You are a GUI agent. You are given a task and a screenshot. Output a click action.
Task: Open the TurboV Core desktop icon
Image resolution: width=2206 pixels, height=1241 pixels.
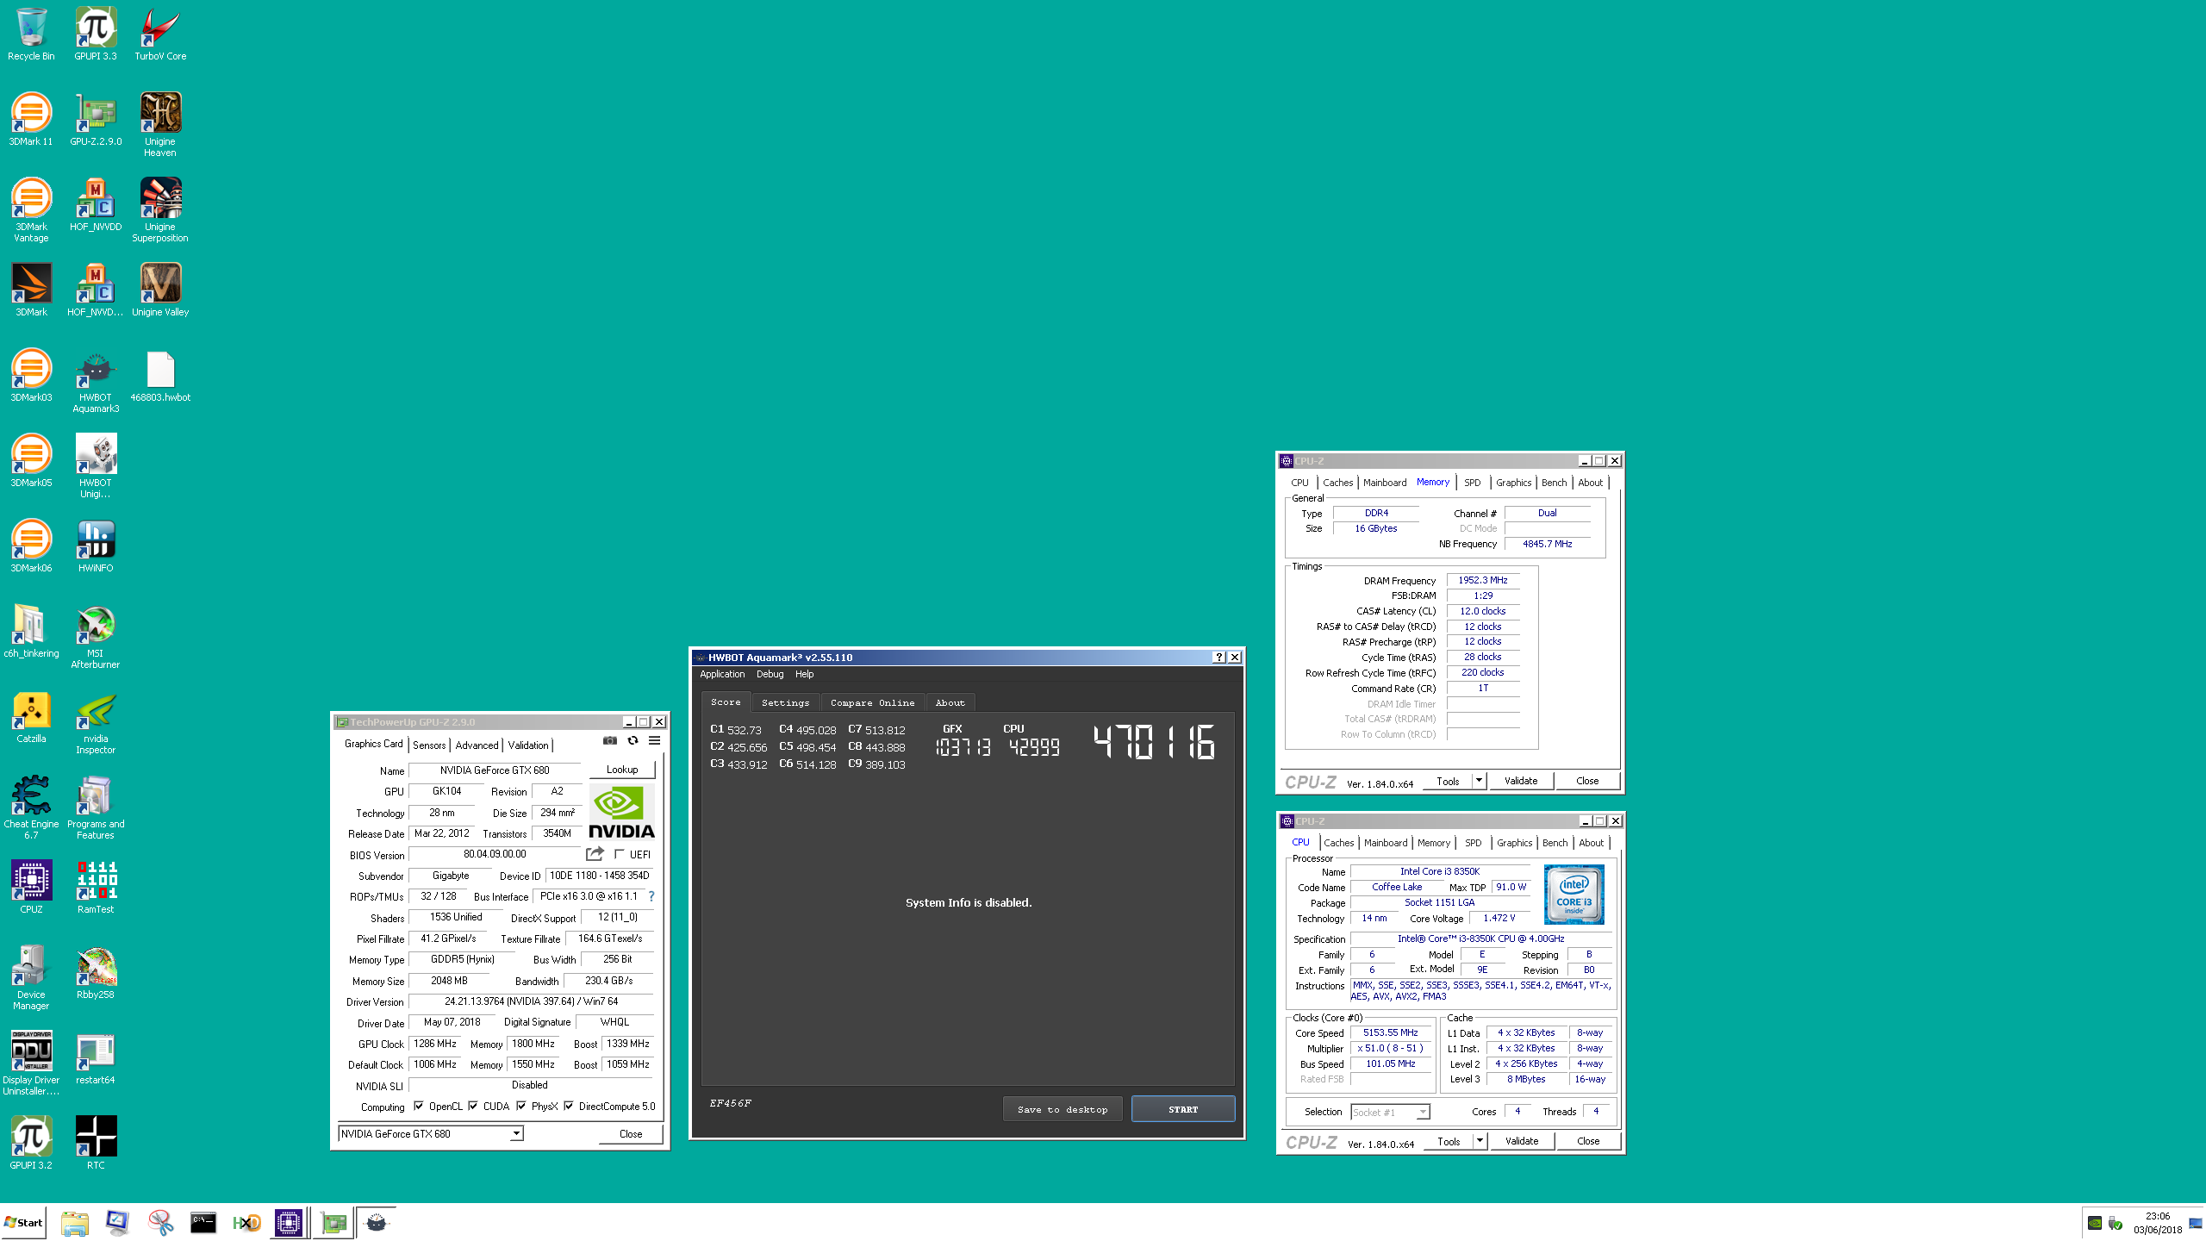(x=160, y=34)
